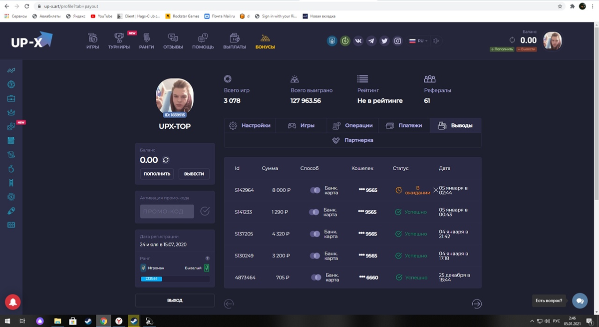Click the UP-X logo
This screenshot has width=599, height=327.
(x=32, y=40)
